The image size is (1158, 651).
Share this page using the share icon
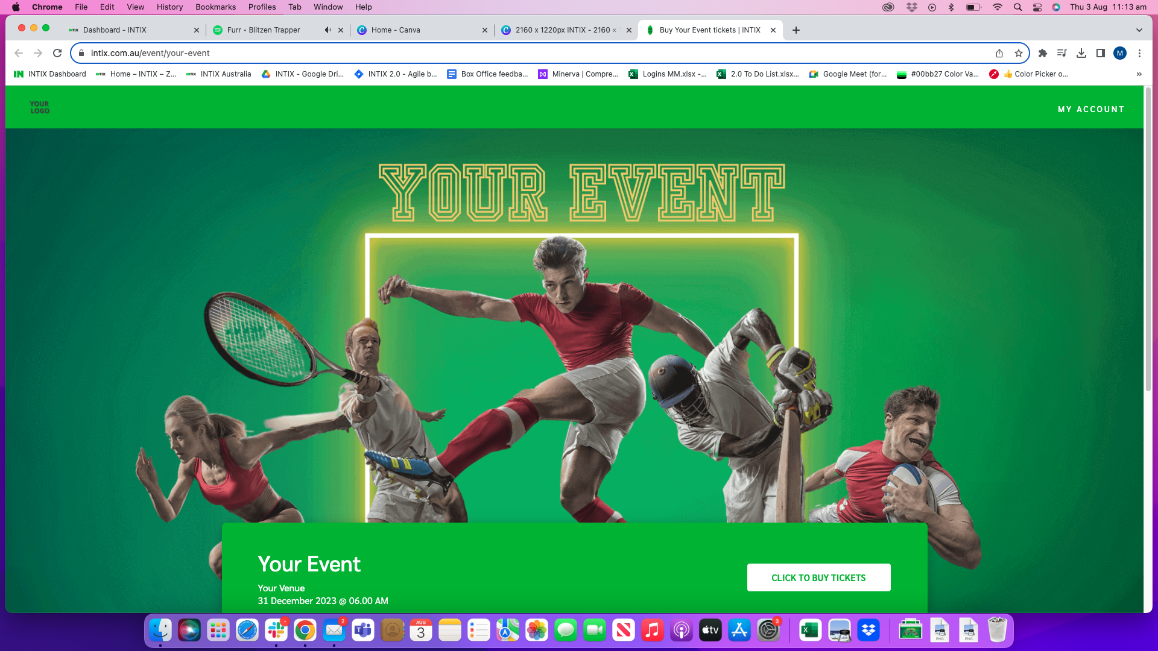(999, 53)
